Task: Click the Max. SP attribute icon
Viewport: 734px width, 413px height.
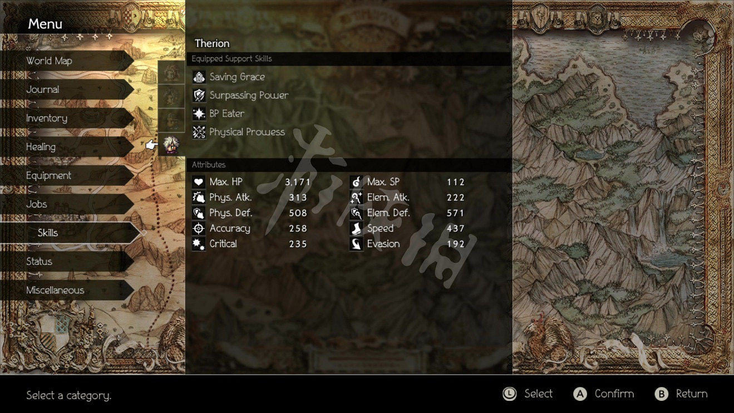Action: point(356,182)
